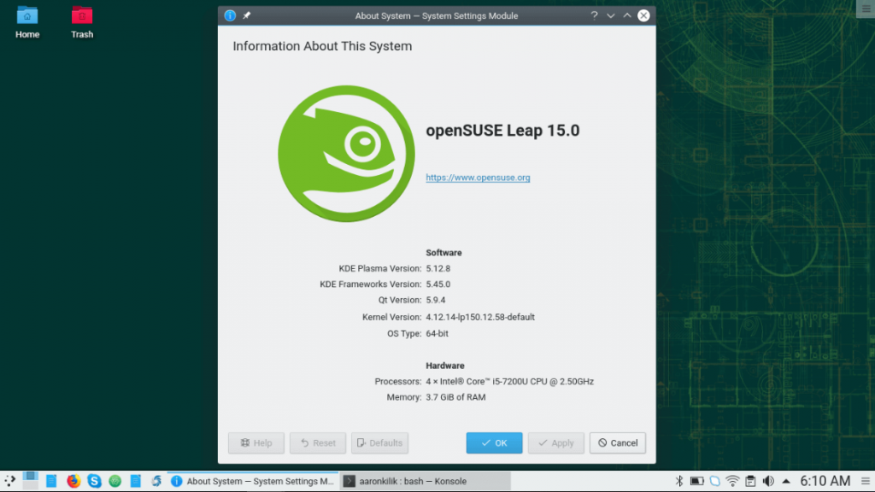Check battery status in system tray

coord(698,481)
